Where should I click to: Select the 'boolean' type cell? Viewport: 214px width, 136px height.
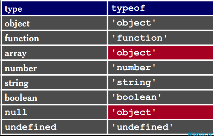[54, 97]
